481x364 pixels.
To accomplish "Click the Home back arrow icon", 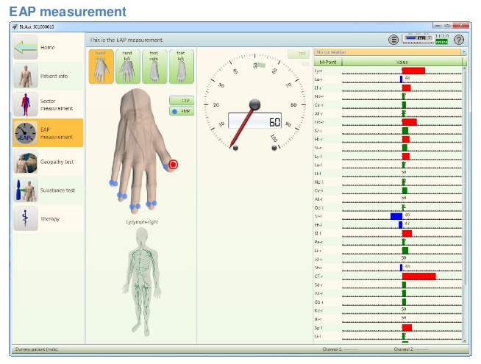I will 25,48.
